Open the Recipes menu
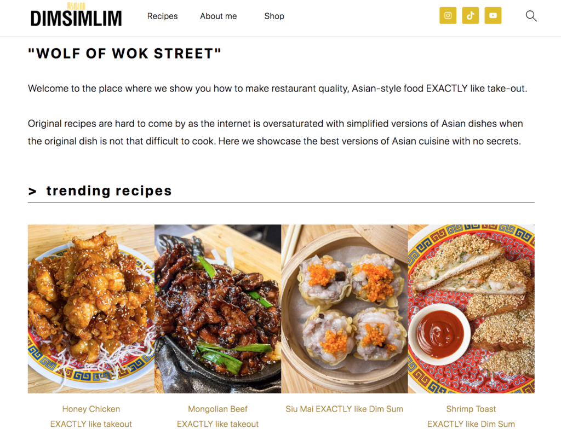The image size is (561, 440). pyautogui.click(x=162, y=16)
